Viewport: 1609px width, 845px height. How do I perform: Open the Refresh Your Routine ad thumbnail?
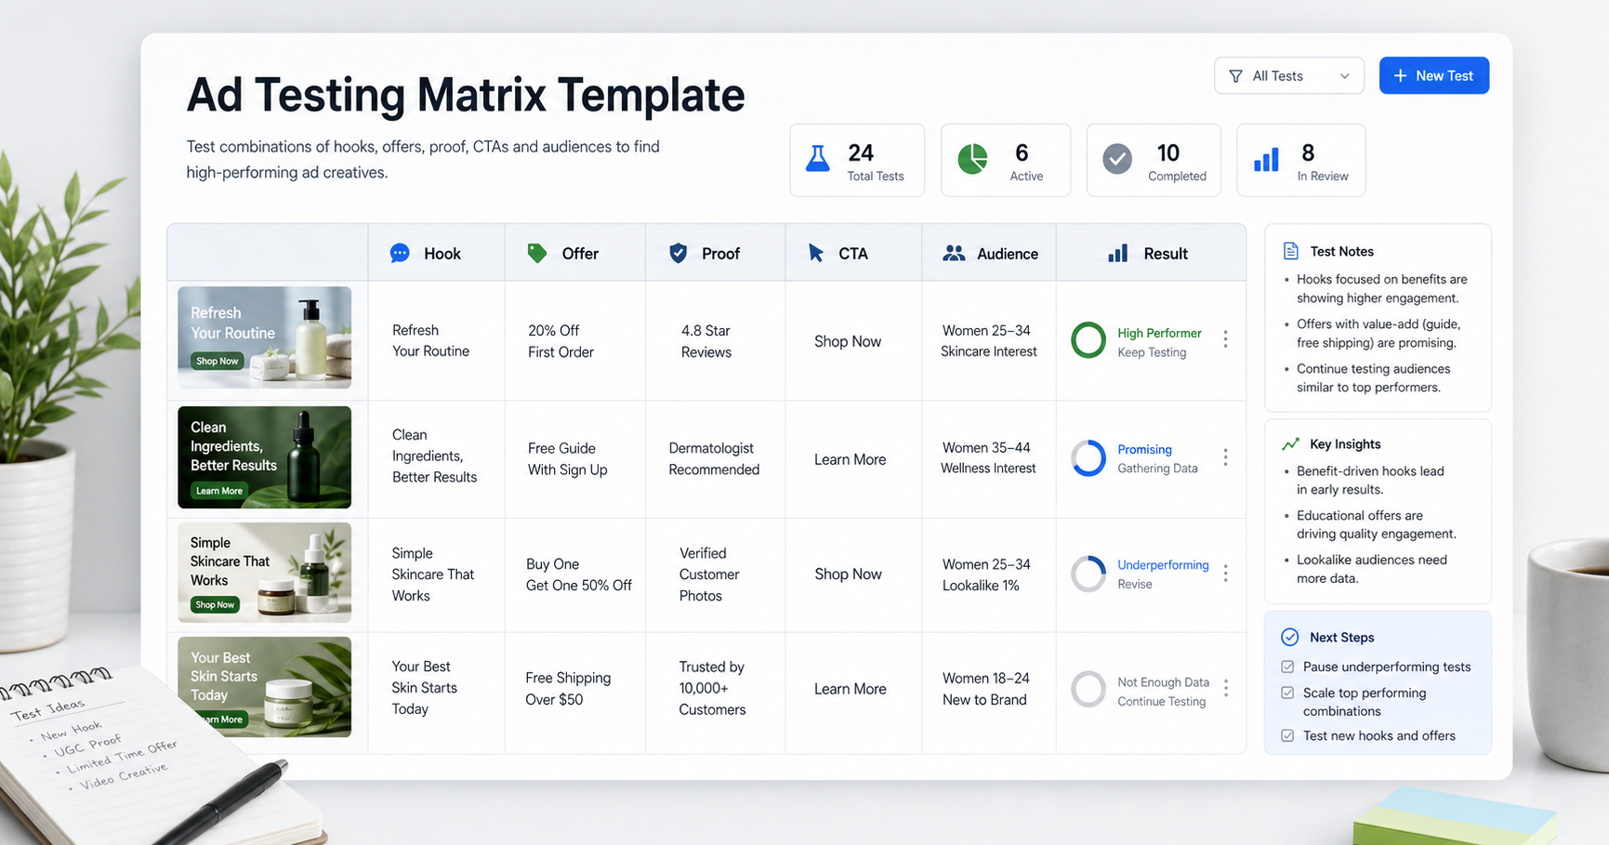click(x=265, y=337)
